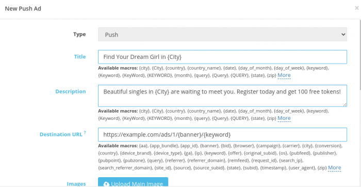Click the Images label
Viewport: 361px width, 187px height.
(76, 184)
